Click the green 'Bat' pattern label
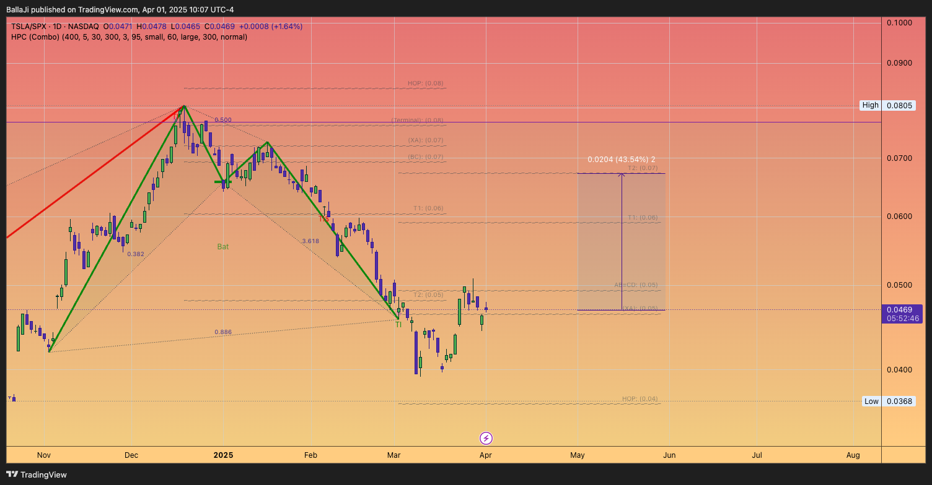932x485 pixels. click(x=223, y=247)
